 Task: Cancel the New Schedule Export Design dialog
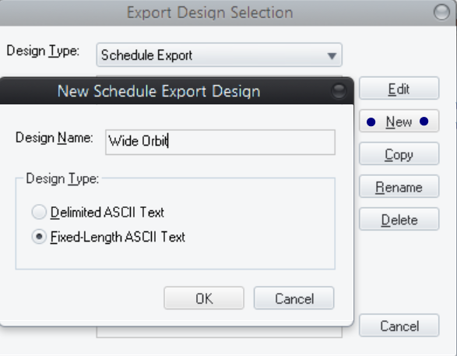coord(294,298)
